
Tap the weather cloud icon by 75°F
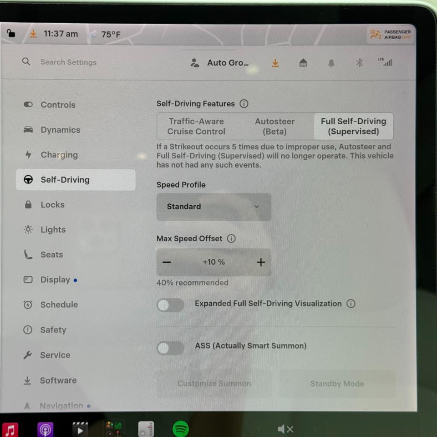92,34
